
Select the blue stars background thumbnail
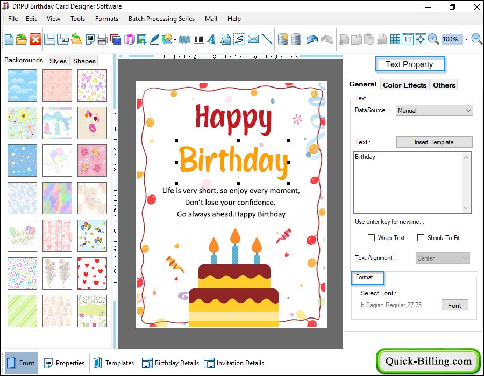pyautogui.click(x=22, y=161)
